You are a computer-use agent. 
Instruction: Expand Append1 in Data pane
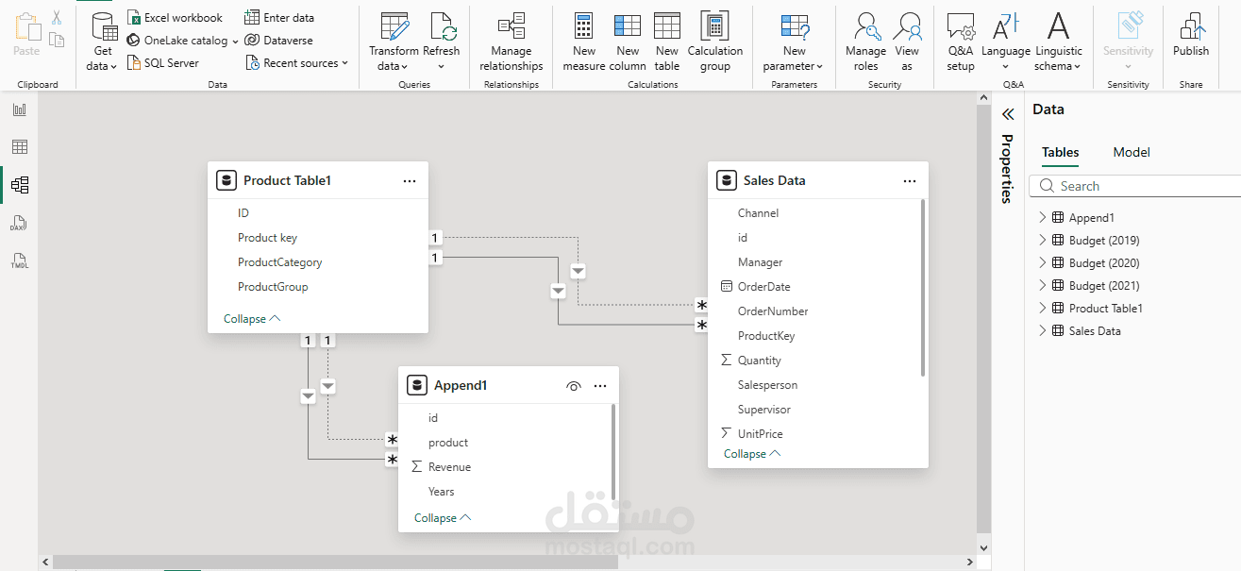[1043, 217]
